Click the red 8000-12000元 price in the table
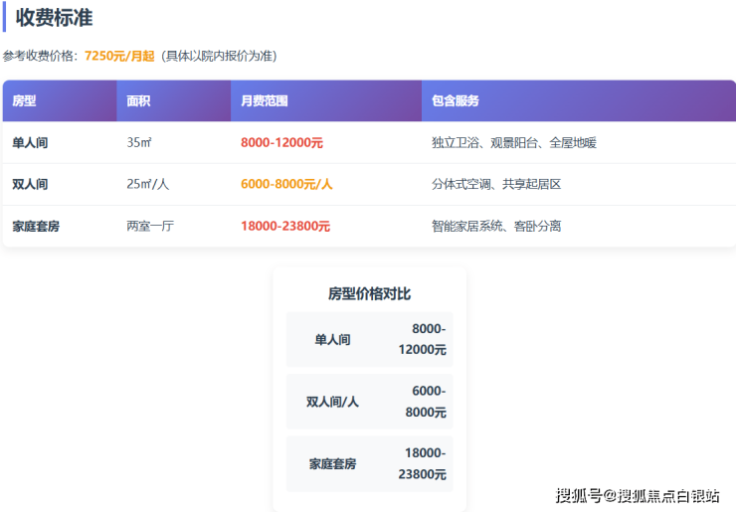Image resolution: width=736 pixels, height=512 pixels. 281,143
